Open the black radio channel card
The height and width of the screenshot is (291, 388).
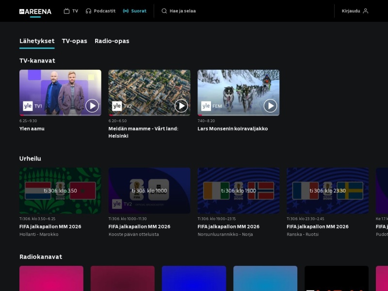click(337, 278)
